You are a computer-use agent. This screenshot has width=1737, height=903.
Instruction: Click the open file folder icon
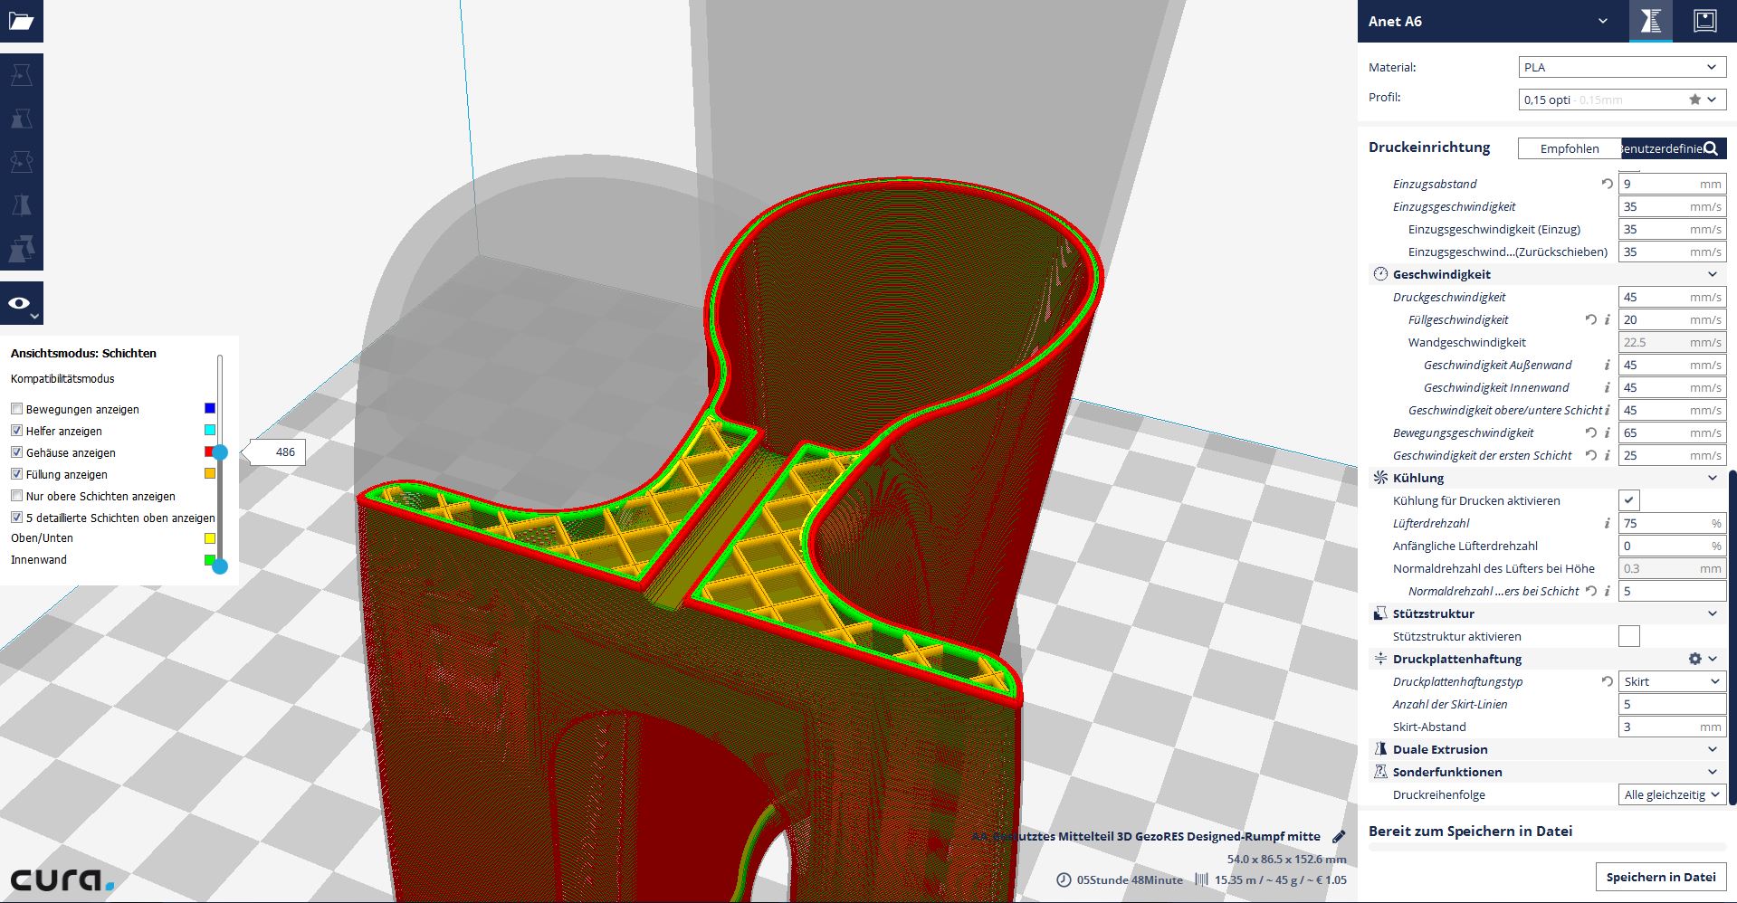[21, 21]
